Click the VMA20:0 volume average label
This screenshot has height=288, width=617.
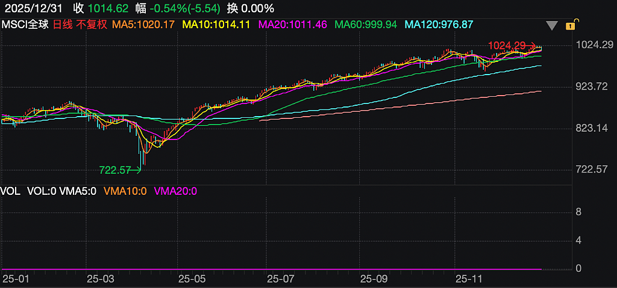(x=175, y=191)
